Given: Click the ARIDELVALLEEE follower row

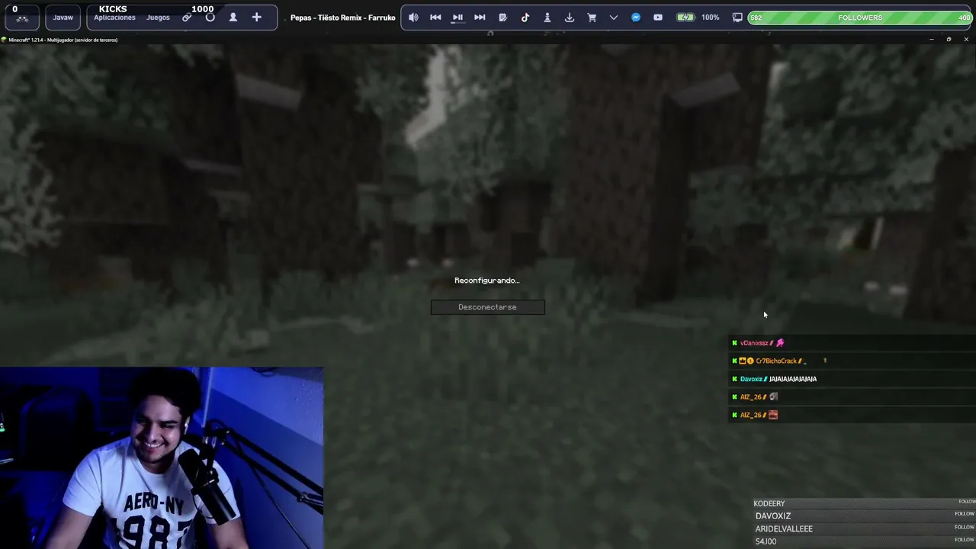Looking at the screenshot, I should click(863, 528).
